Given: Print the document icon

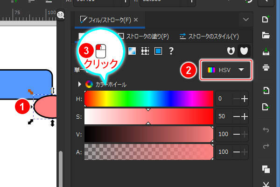Looking at the screenshot, I should pyautogui.click(x=266, y=68).
